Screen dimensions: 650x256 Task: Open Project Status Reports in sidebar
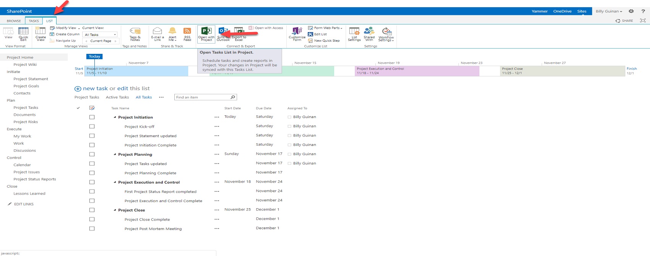(x=34, y=179)
